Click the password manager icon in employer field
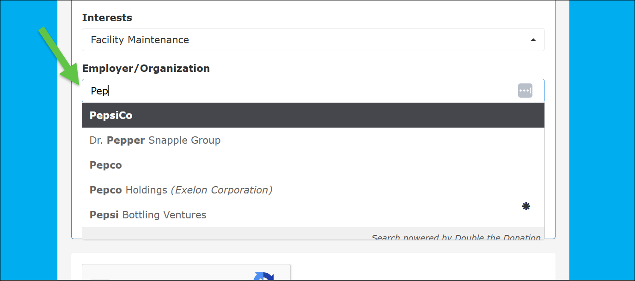This screenshot has width=635, height=281. (x=525, y=91)
